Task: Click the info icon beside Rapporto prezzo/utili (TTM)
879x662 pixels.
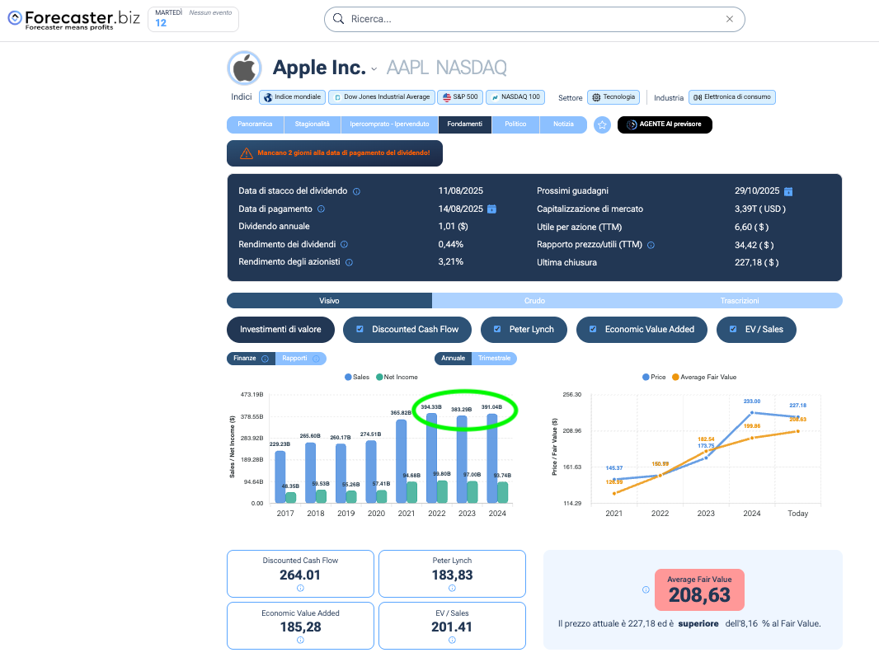Action: click(x=651, y=245)
